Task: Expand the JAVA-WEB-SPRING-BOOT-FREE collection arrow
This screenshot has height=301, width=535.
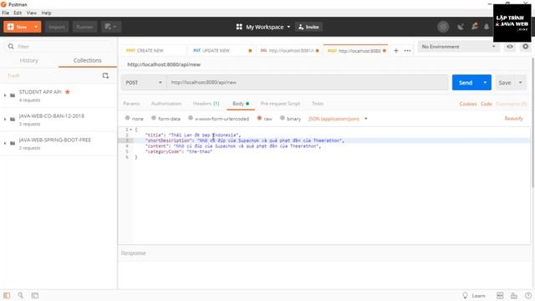Action: 5,143
